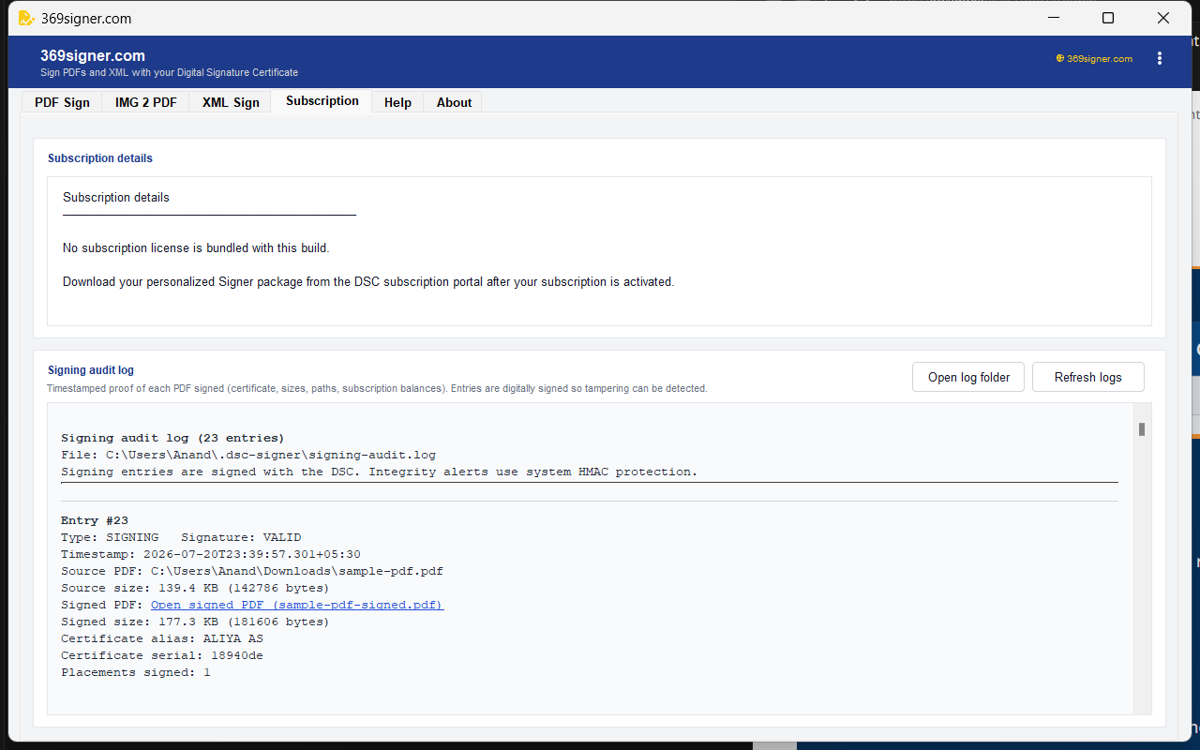Switch to the PDF Sign tab
The image size is (1200, 750).
(62, 102)
